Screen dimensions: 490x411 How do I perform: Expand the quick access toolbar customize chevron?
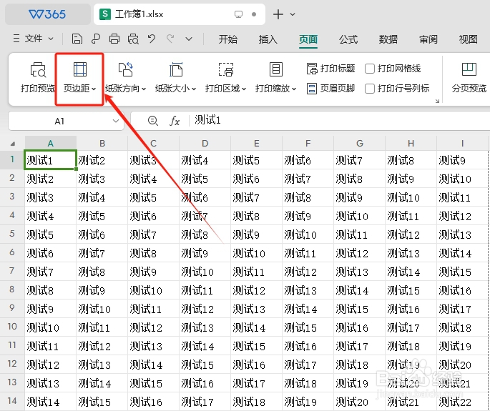tap(189, 39)
